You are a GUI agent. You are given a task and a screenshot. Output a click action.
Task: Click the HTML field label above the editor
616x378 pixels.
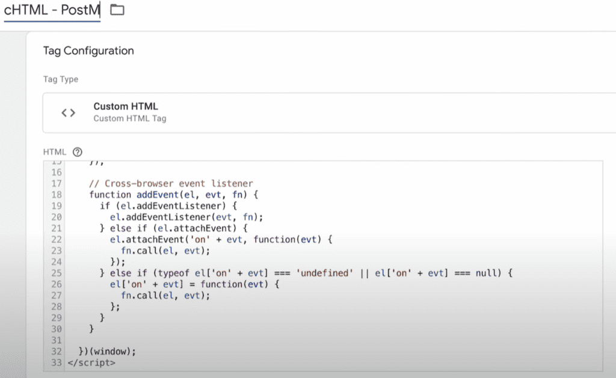[x=55, y=152]
